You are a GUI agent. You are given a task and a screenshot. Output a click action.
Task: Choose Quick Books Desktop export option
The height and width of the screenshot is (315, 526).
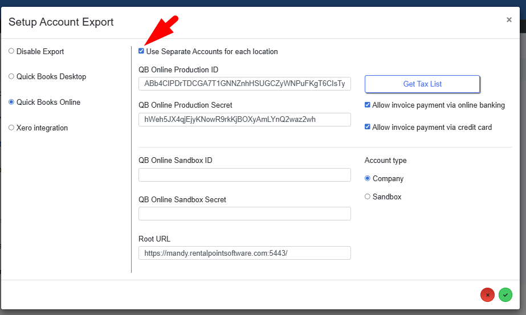coord(11,76)
